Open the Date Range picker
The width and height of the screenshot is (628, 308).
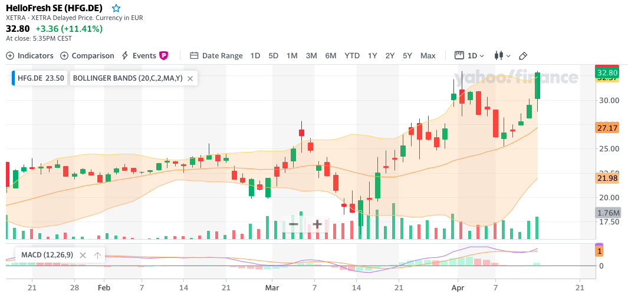[216, 55]
